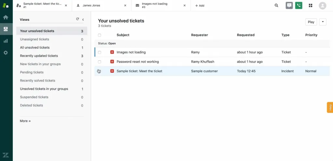The width and height of the screenshot is (333, 161).
Task: Open dropdown arrow next to Play
Action: click(x=323, y=22)
